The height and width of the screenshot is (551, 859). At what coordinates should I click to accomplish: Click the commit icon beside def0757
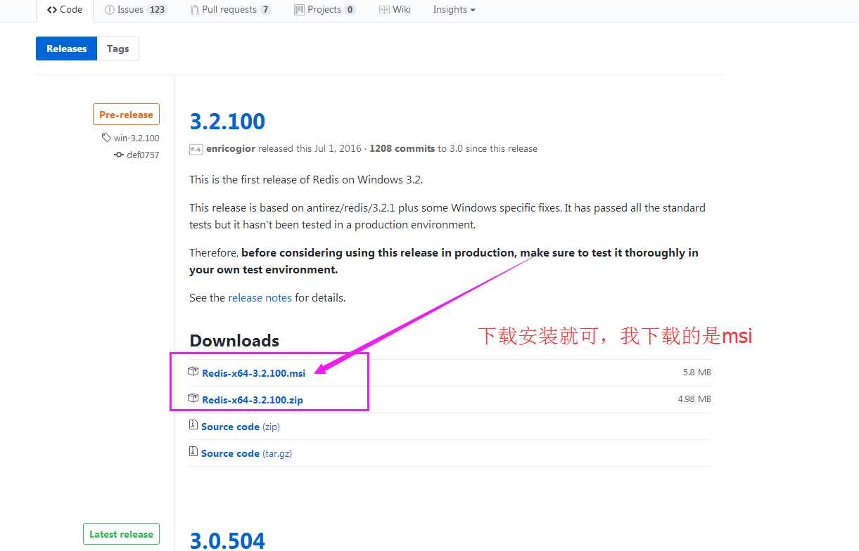point(119,155)
